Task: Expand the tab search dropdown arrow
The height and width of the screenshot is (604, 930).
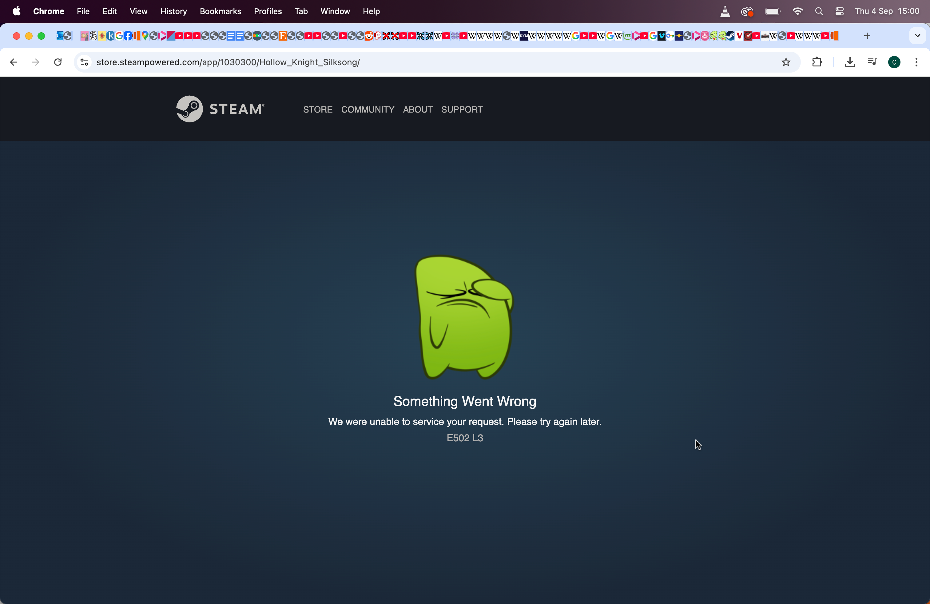Action: (x=917, y=36)
